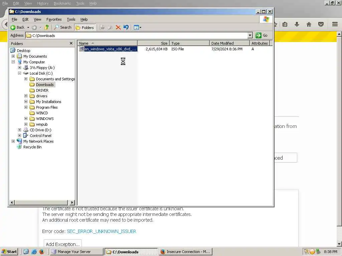Click the Move To toolbar icon
The image size is (342, 256).
click(x=102, y=27)
